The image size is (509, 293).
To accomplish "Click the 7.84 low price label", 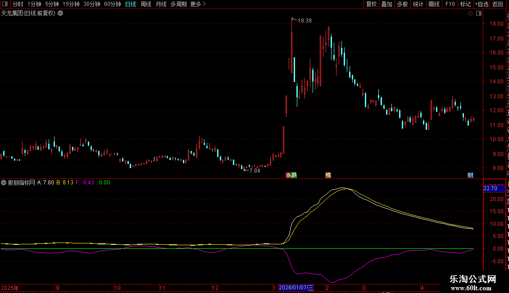I will (x=255, y=171).
